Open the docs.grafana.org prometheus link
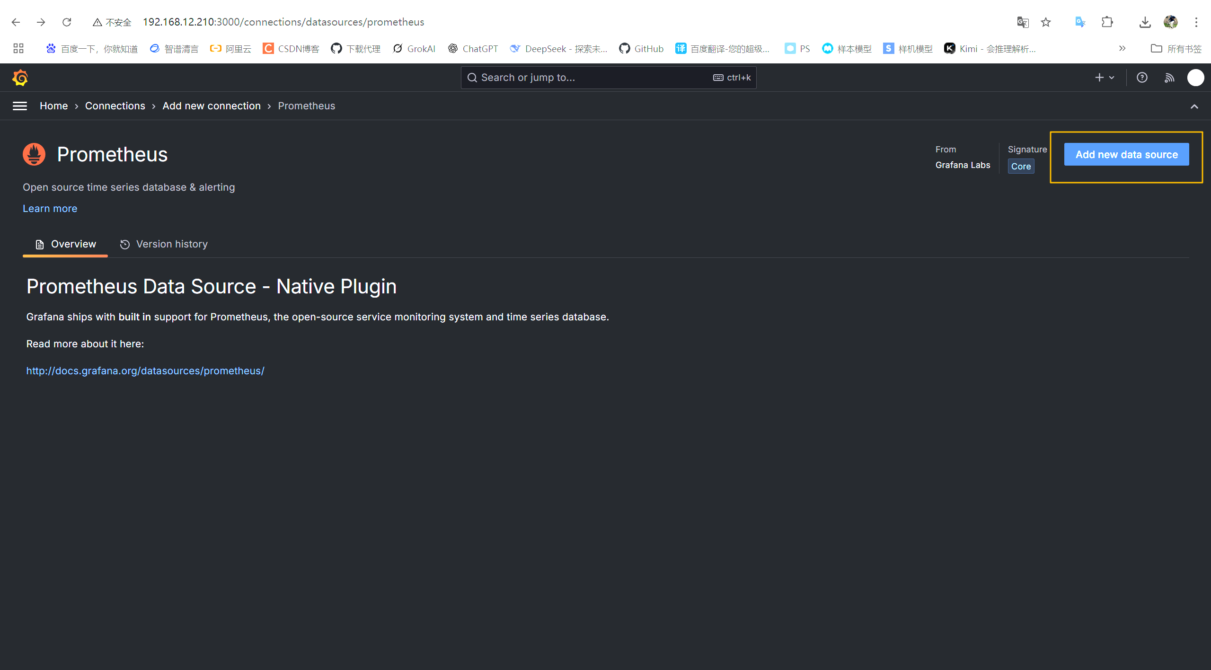The image size is (1211, 670). (145, 371)
